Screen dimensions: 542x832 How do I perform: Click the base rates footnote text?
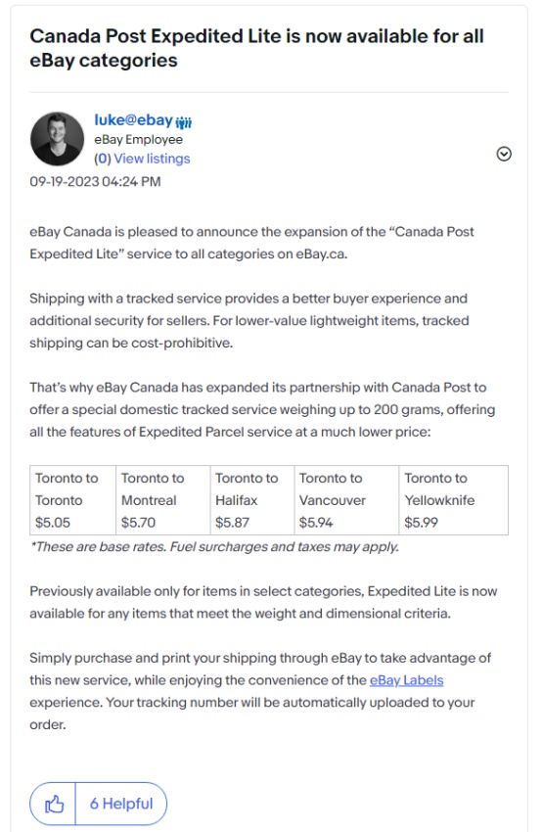click(x=214, y=547)
